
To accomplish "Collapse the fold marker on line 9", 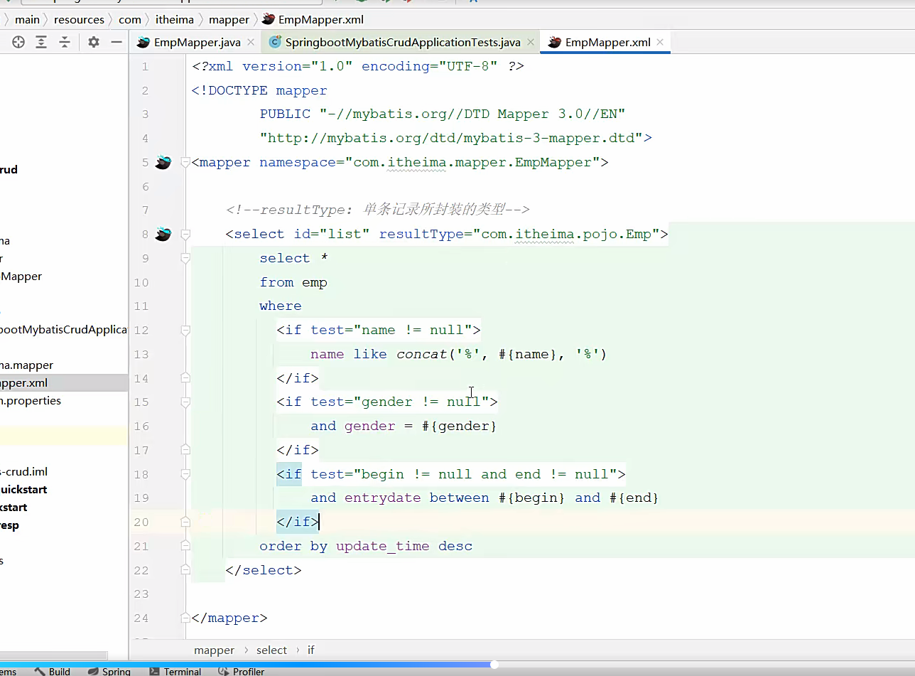I will pyautogui.click(x=185, y=258).
